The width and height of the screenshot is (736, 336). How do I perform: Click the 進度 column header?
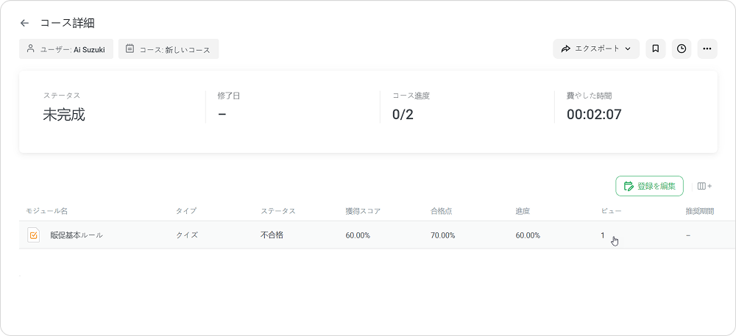coord(523,211)
